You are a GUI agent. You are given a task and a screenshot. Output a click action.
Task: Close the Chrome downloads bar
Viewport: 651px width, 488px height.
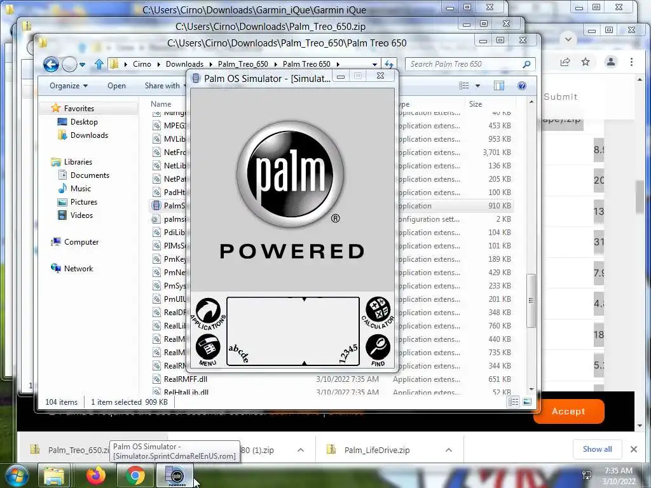[634, 449]
